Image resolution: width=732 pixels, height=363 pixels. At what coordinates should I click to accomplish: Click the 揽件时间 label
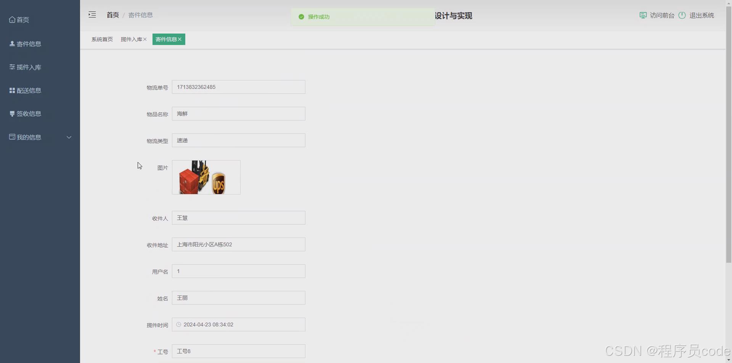pyautogui.click(x=157, y=325)
